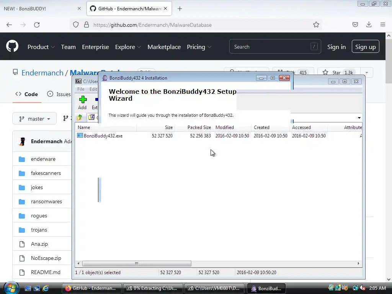Click the repository icon beside Endermanch
Viewport: 392px width, 294px height.
[x=15, y=72]
